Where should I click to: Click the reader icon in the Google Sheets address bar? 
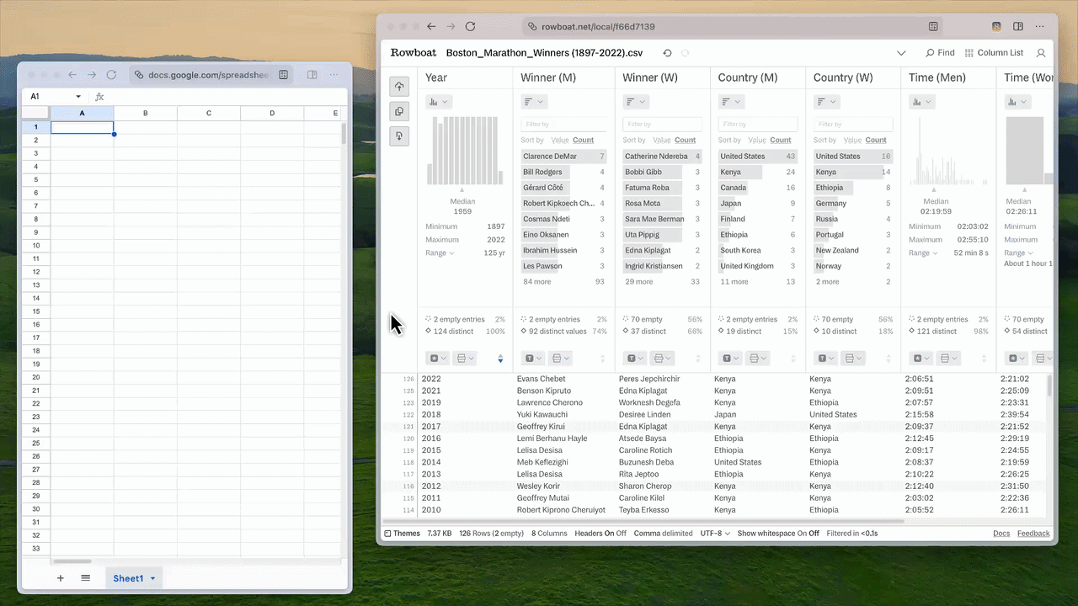click(283, 75)
